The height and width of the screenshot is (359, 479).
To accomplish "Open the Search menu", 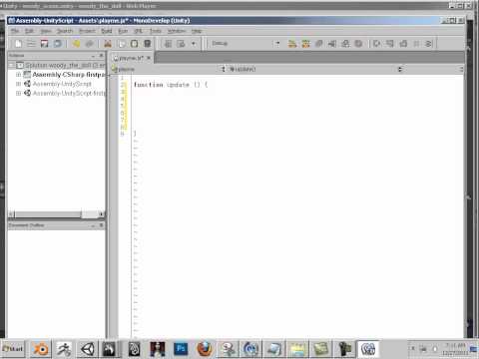I will pos(65,31).
